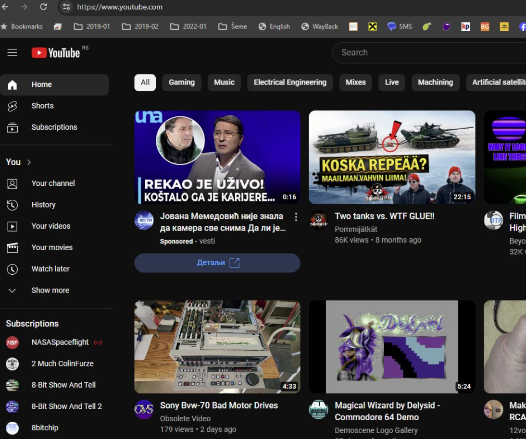Viewport: 526px width, 439px height.
Task: Click the YouTube logo
Action: [56, 53]
